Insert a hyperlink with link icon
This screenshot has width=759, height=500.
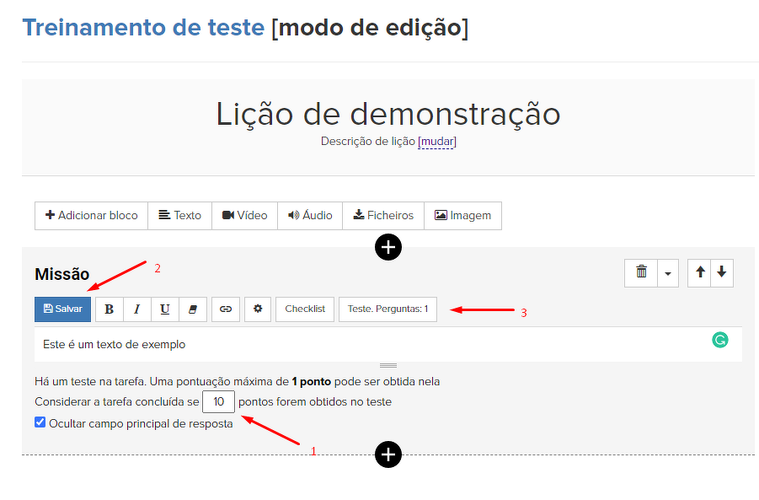(x=225, y=309)
